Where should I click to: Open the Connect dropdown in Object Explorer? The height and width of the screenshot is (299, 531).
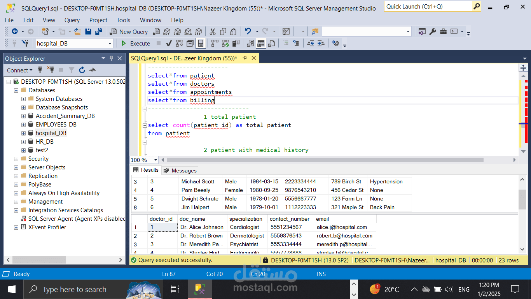[x=20, y=70]
